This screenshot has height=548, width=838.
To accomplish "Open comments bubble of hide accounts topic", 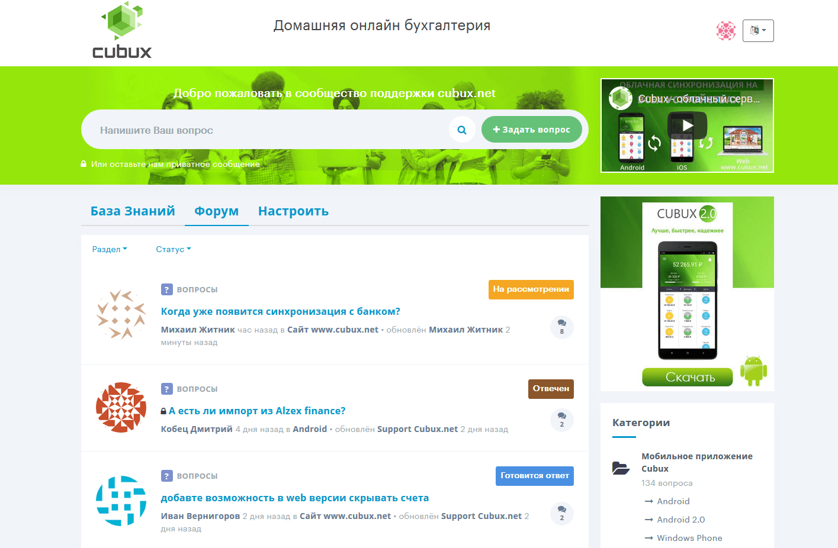I will point(562,514).
